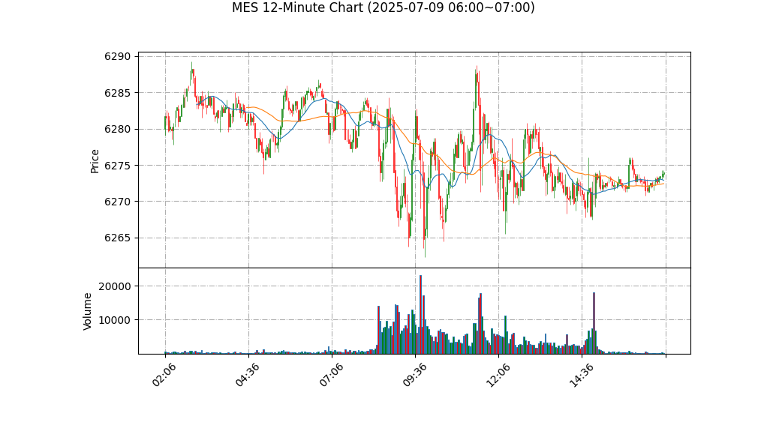Image resolution: width=767 pixels, height=431 pixels.
Task: Click the 6270 price axis label
Action: click(118, 202)
